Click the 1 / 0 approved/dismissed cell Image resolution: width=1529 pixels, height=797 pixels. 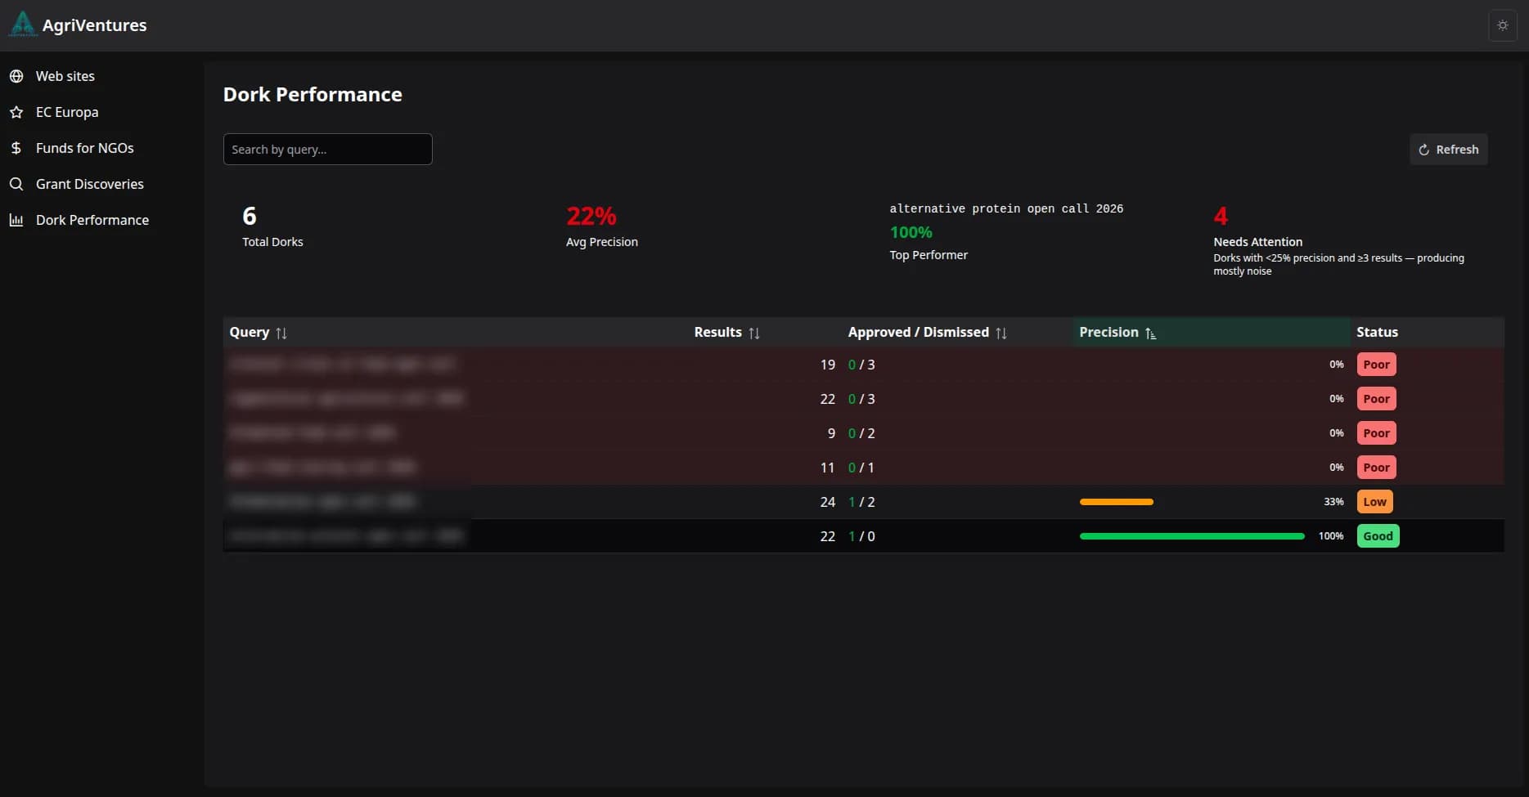861,536
